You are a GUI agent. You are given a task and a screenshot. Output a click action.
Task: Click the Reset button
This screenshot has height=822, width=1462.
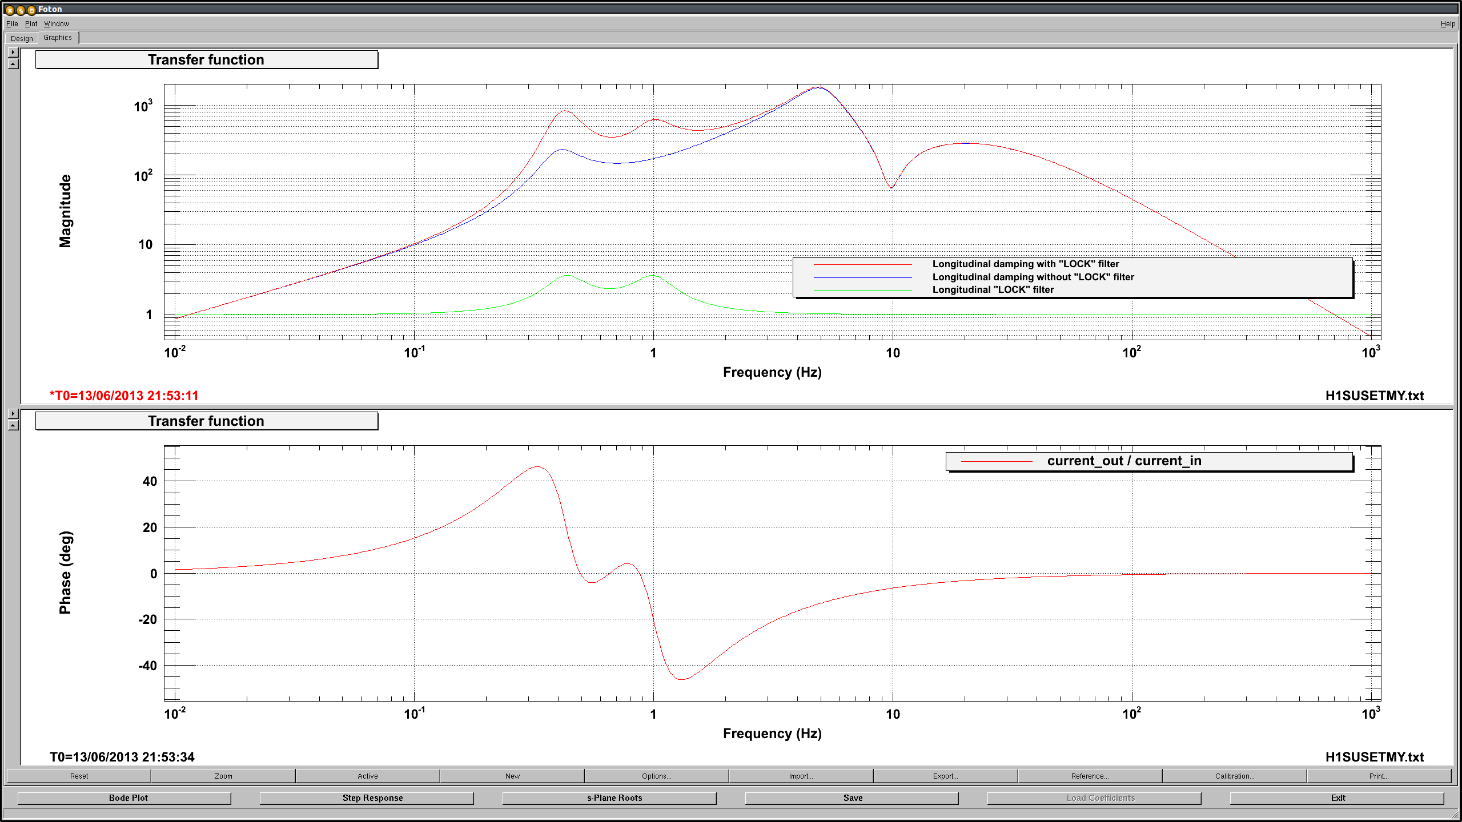[79, 776]
